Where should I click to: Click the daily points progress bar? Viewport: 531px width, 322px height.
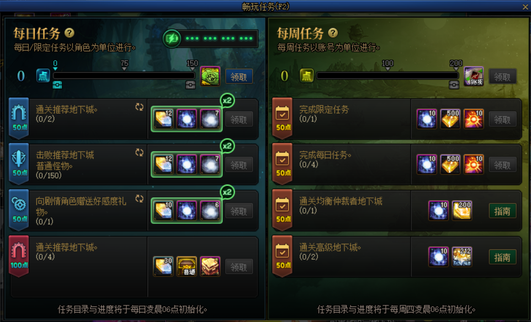click(124, 76)
